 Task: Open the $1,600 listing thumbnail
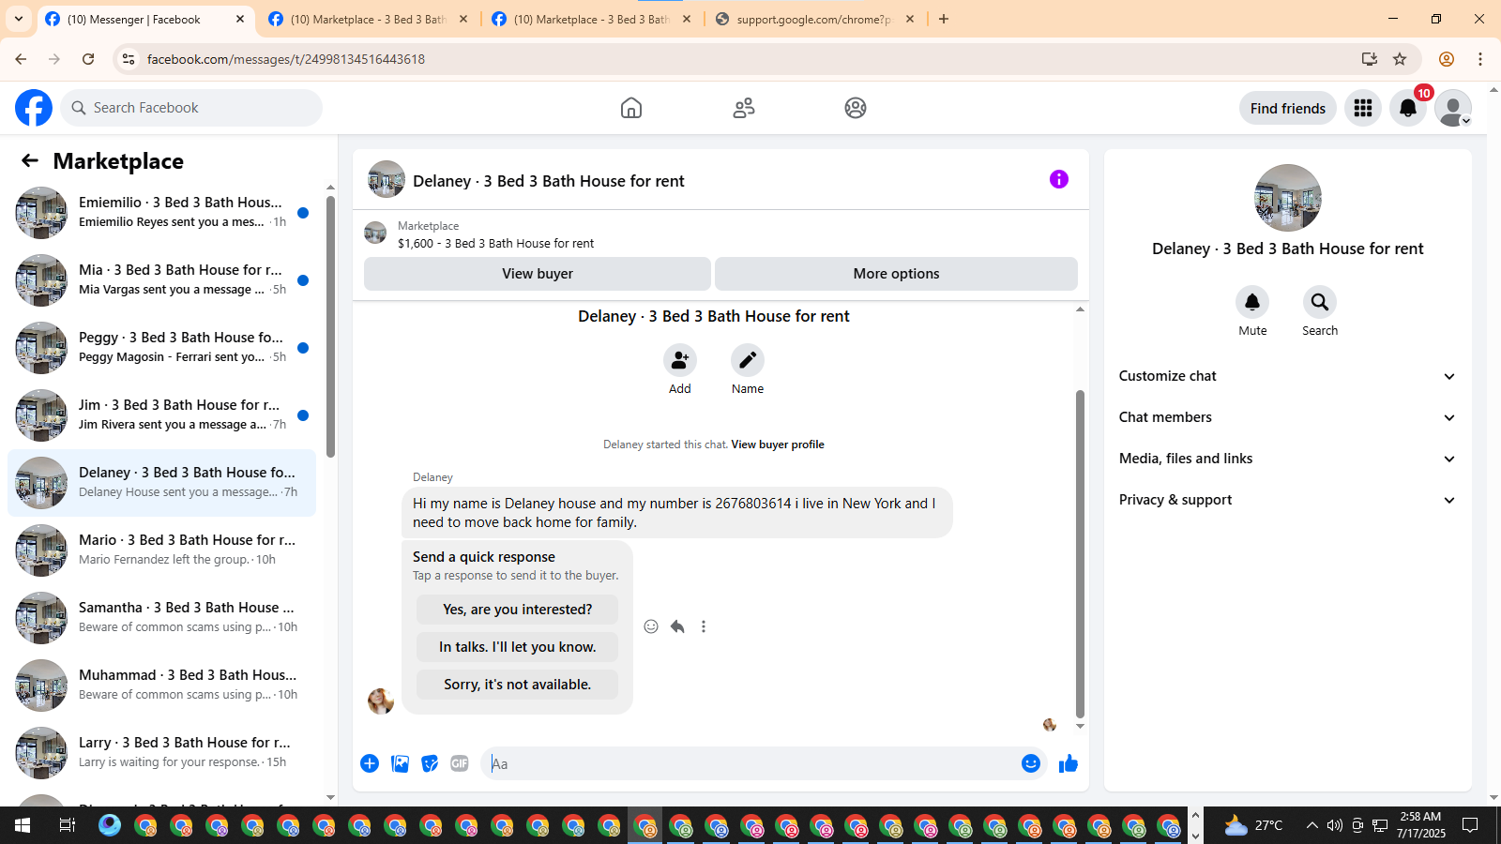[375, 233]
